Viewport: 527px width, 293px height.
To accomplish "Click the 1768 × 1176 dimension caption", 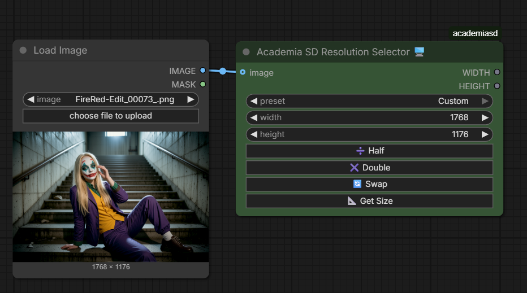I will click(x=111, y=267).
